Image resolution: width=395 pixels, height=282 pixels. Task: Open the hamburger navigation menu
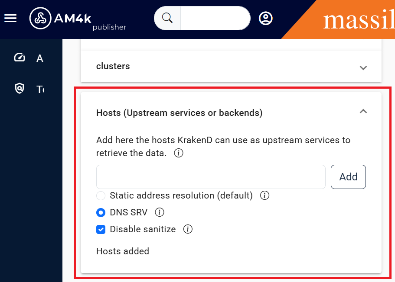[10, 18]
